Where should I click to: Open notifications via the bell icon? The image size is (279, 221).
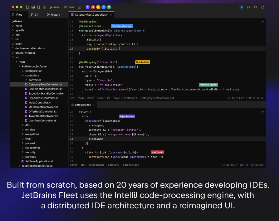click(x=262, y=7)
